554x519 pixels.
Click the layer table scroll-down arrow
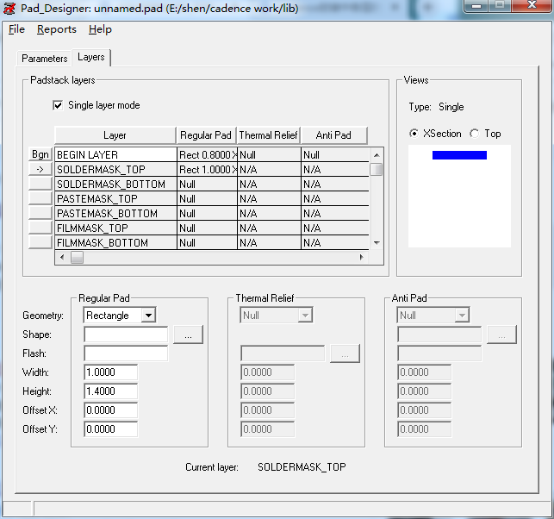pyautogui.click(x=376, y=243)
